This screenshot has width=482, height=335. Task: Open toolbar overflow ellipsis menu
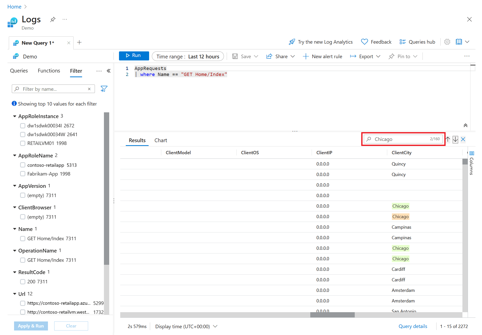(x=467, y=56)
